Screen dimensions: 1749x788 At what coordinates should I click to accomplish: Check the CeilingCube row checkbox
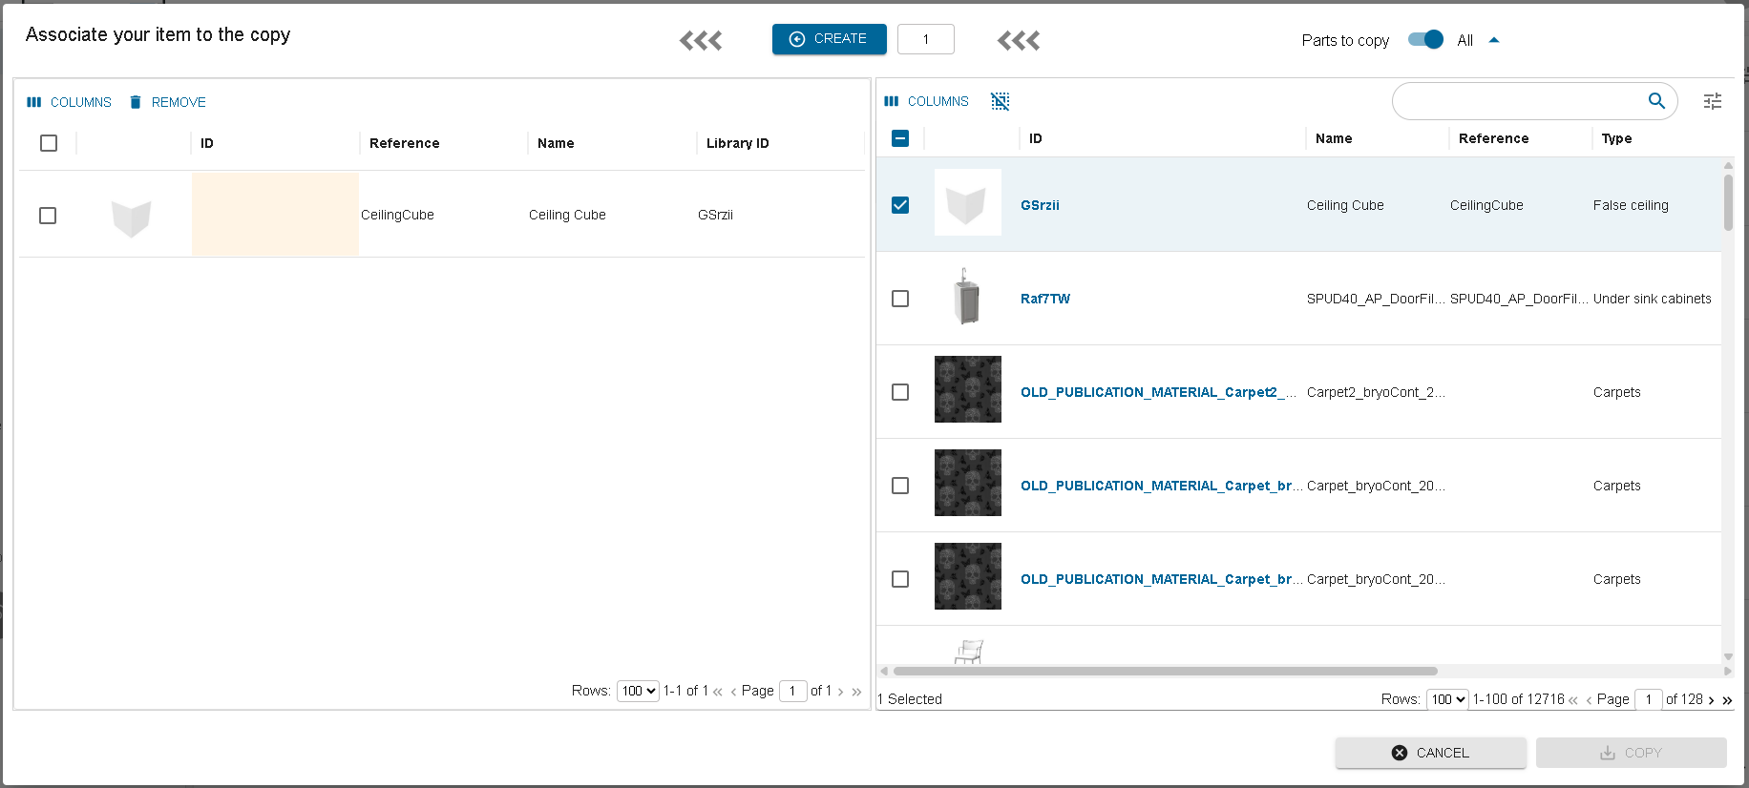point(48,216)
